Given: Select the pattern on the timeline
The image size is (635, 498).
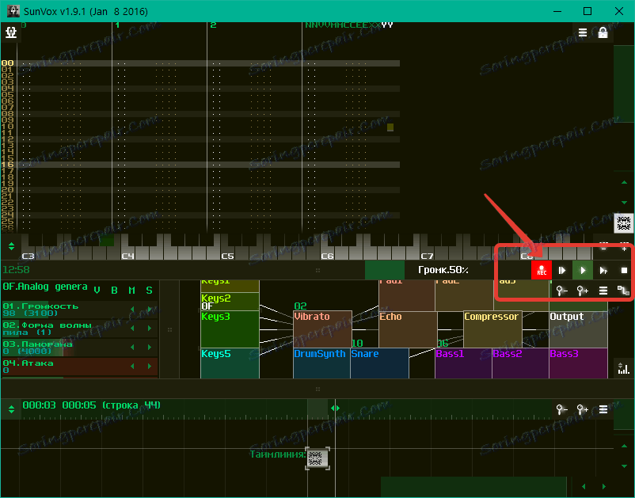Looking at the screenshot, I should [317, 458].
